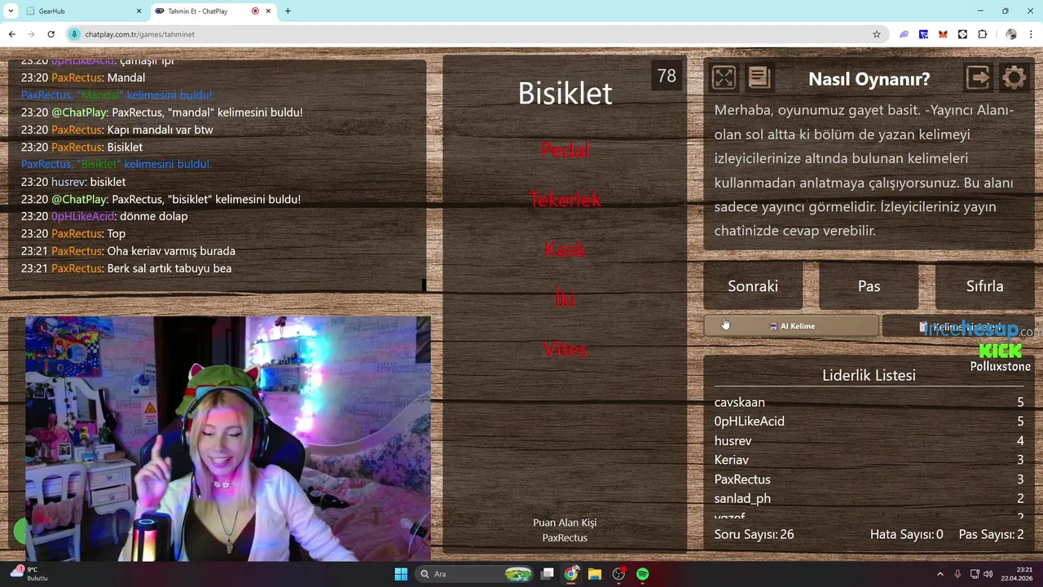Open the Chrome three-dot menu

click(1032, 34)
